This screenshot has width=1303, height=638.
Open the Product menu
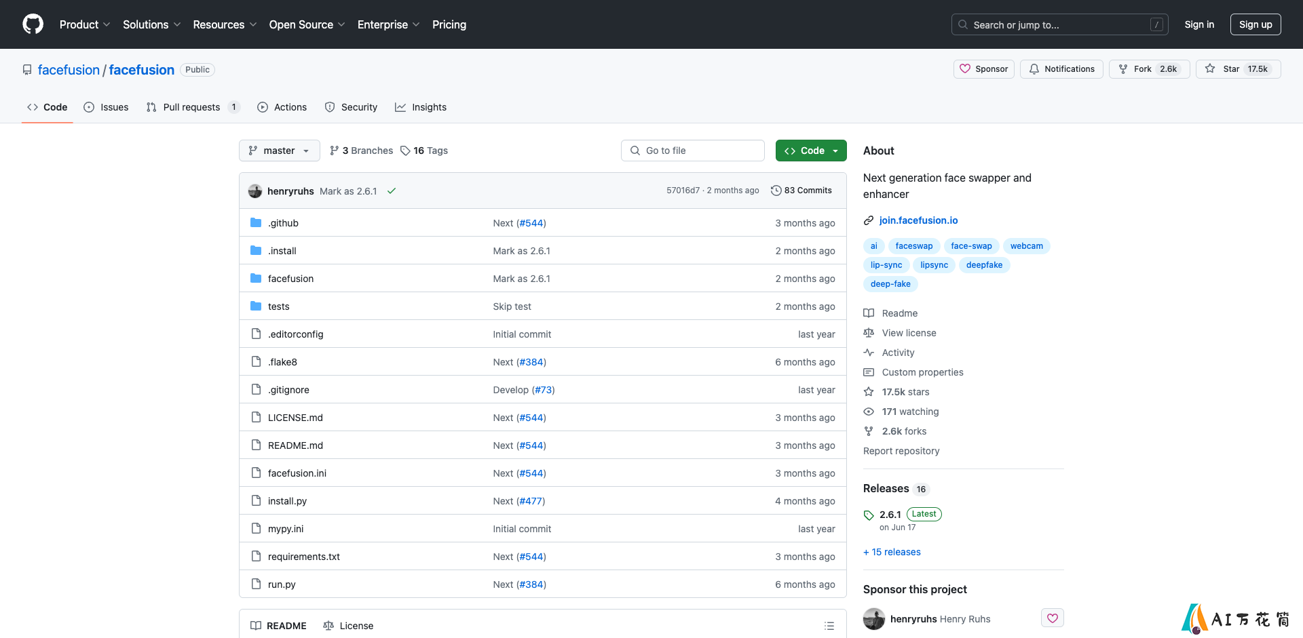(84, 24)
